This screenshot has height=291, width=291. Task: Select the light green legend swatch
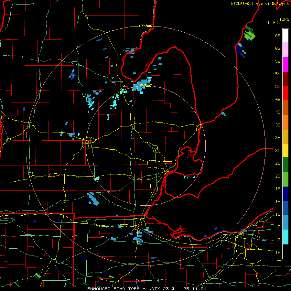click(x=286, y=179)
